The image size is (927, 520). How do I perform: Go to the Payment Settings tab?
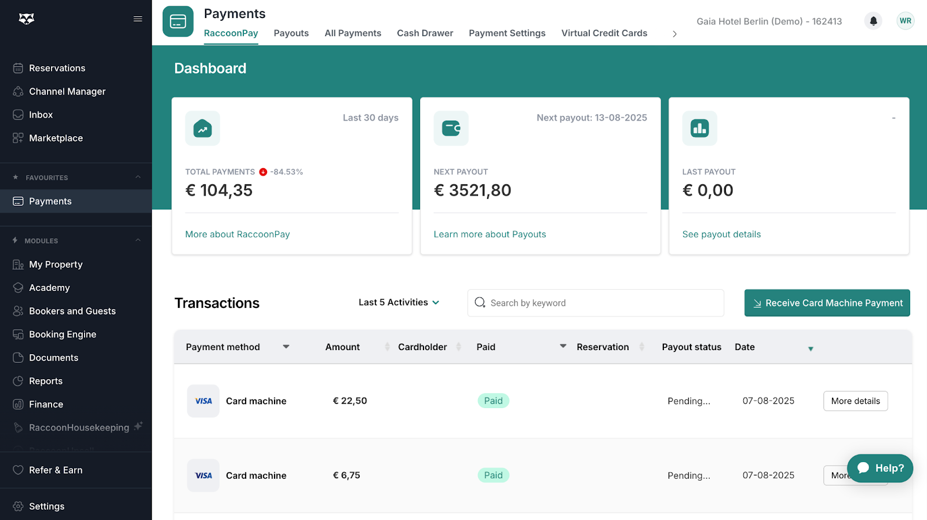(x=507, y=33)
